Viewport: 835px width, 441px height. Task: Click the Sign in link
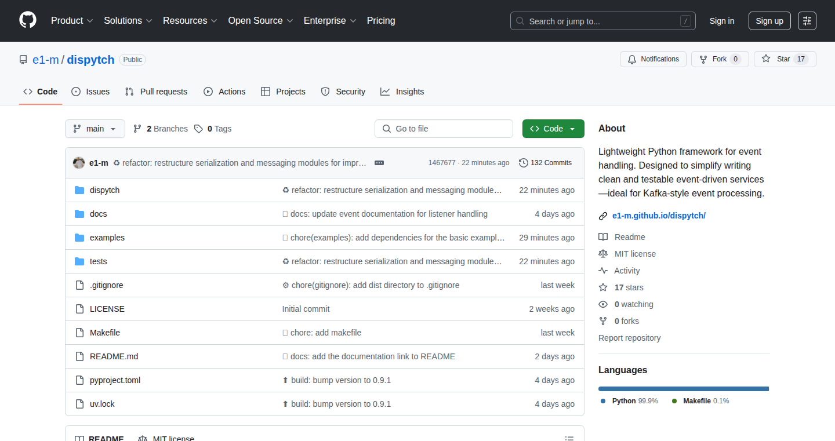pos(722,21)
